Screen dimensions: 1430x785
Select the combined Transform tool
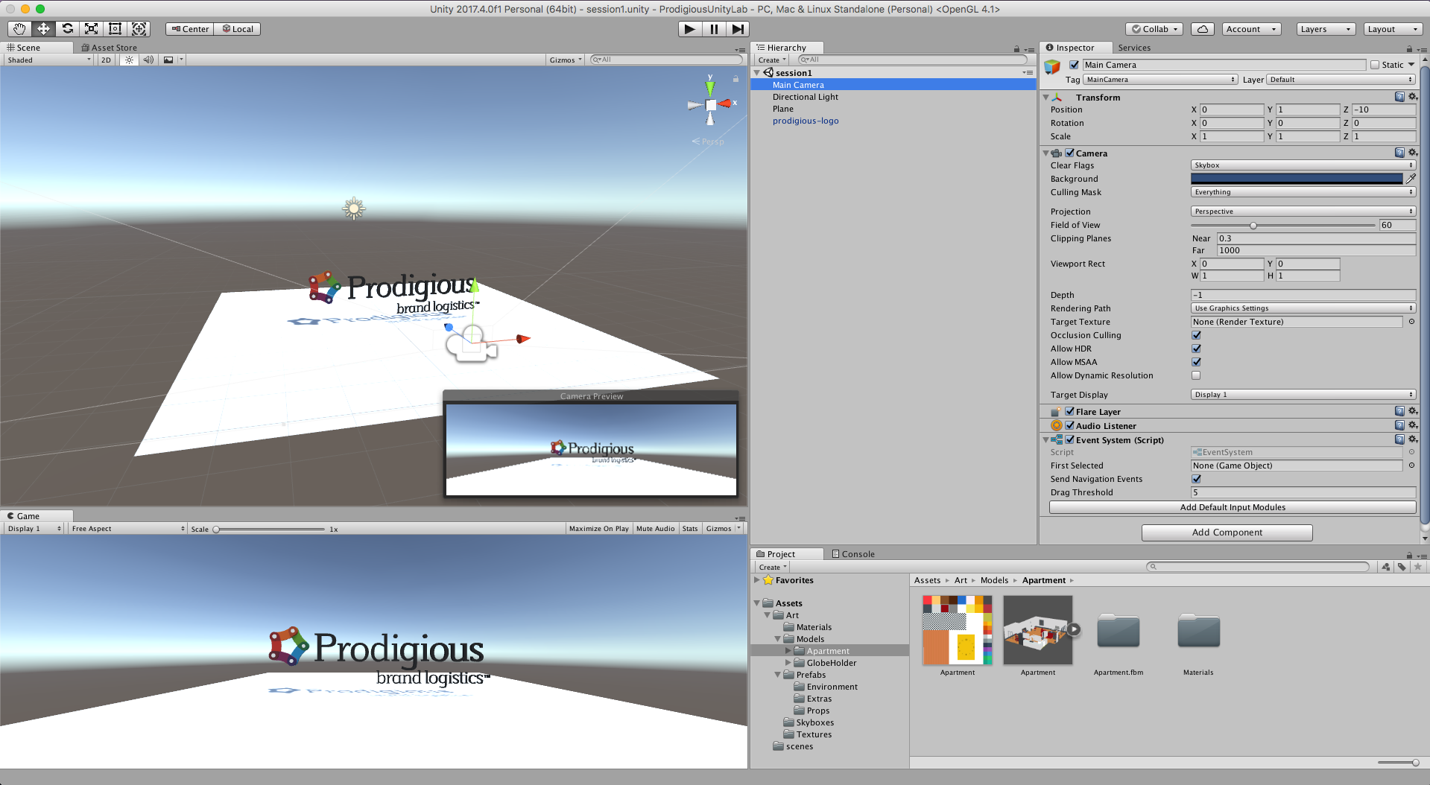tap(139, 29)
